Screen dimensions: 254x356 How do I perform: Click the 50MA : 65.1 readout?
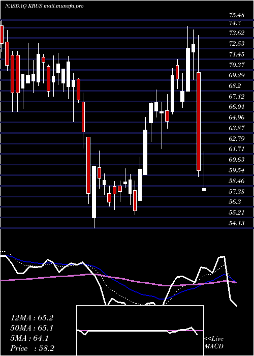(x=32, y=328)
